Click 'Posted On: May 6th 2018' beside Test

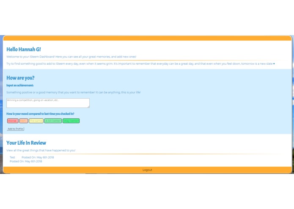click(x=38, y=157)
